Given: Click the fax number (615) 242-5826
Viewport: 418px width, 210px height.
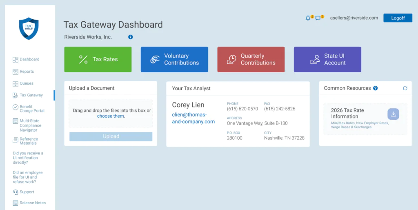Looking at the screenshot, I should (x=280, y=109).
